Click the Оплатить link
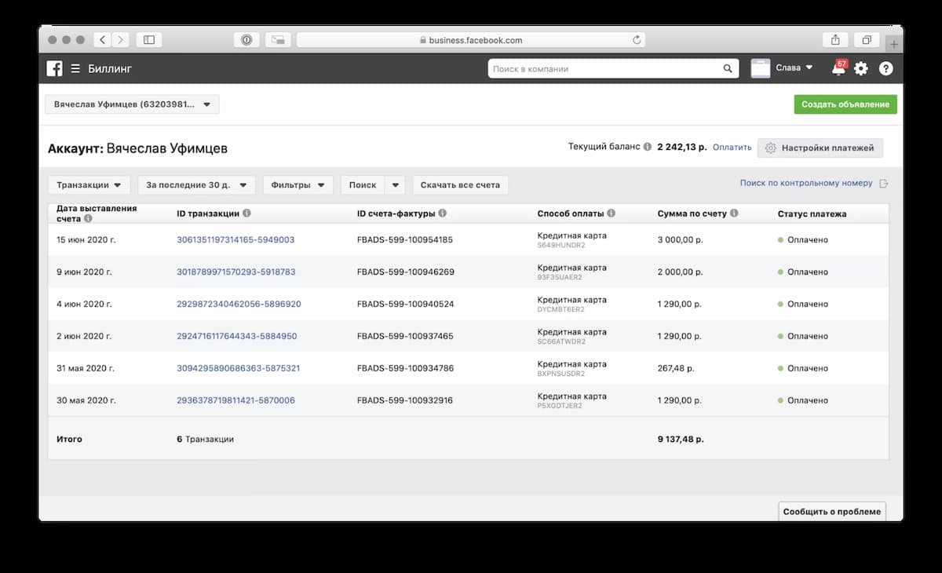Screen dimensions: 942x573 click(732, 148)
